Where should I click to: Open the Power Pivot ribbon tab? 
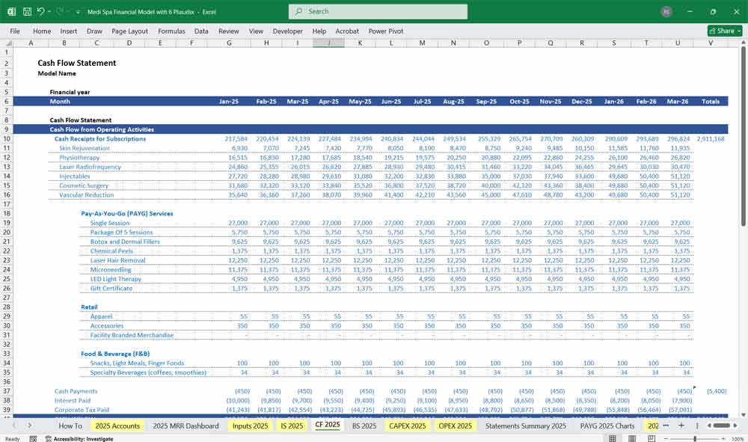386,31
